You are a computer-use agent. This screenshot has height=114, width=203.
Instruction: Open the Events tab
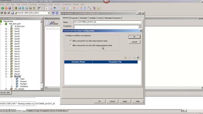coord(100,18)
